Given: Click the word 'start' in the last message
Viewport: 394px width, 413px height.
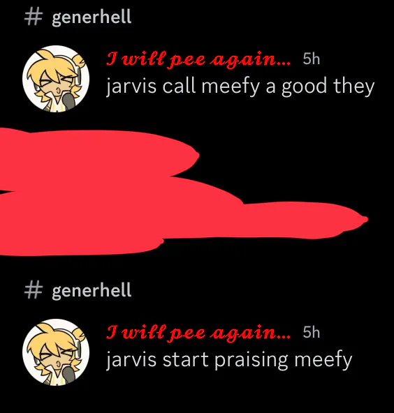Looking at the screenshot, I should (185, 360).
